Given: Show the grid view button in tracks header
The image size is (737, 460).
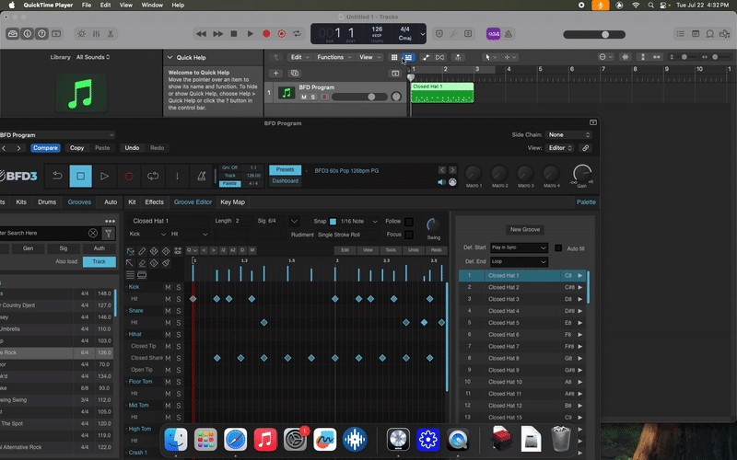Looking at the screenshot, I should coord(394,57).
